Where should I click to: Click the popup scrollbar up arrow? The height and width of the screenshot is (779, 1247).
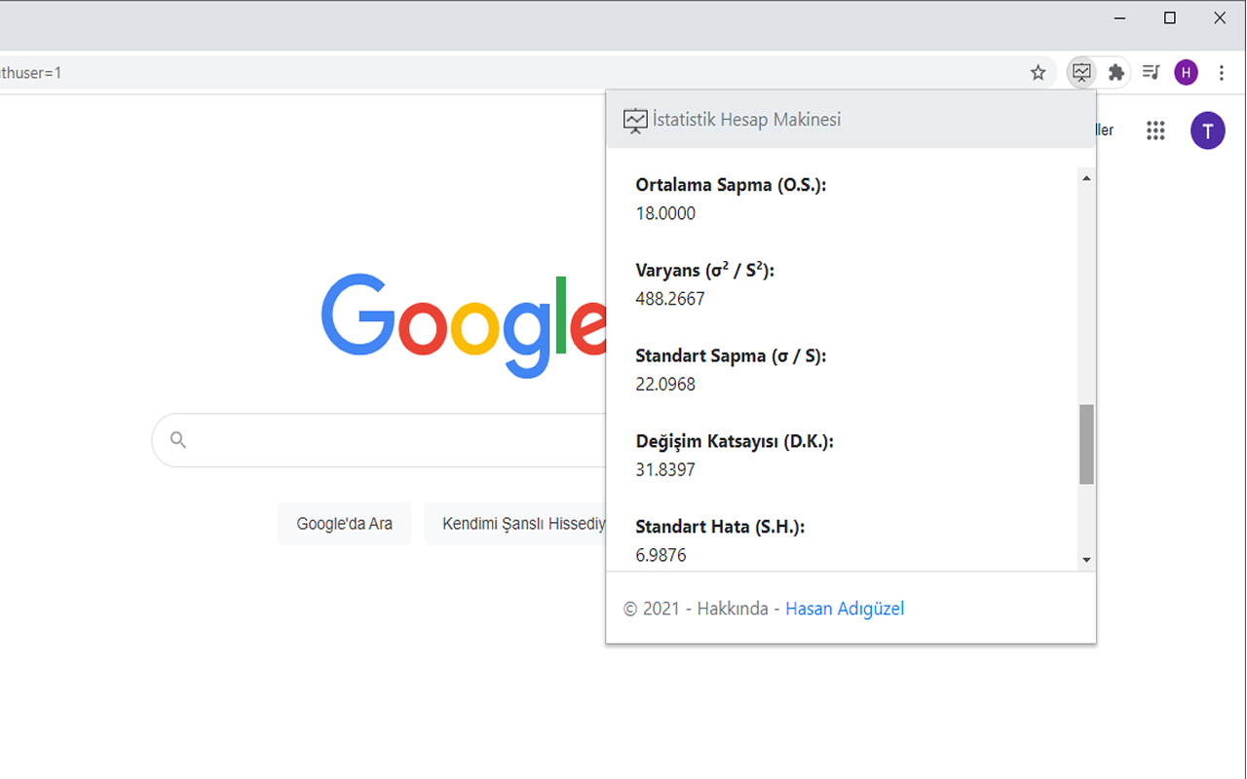[x=1086, y=178]
